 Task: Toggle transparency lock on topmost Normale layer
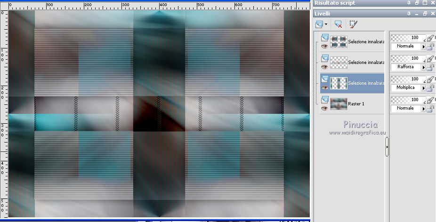[430, 47]
